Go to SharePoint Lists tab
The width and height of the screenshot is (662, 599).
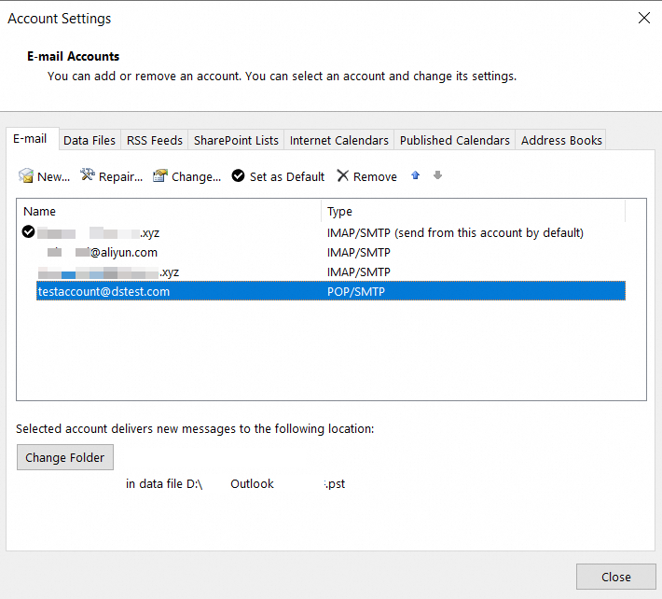pos(236,140)
